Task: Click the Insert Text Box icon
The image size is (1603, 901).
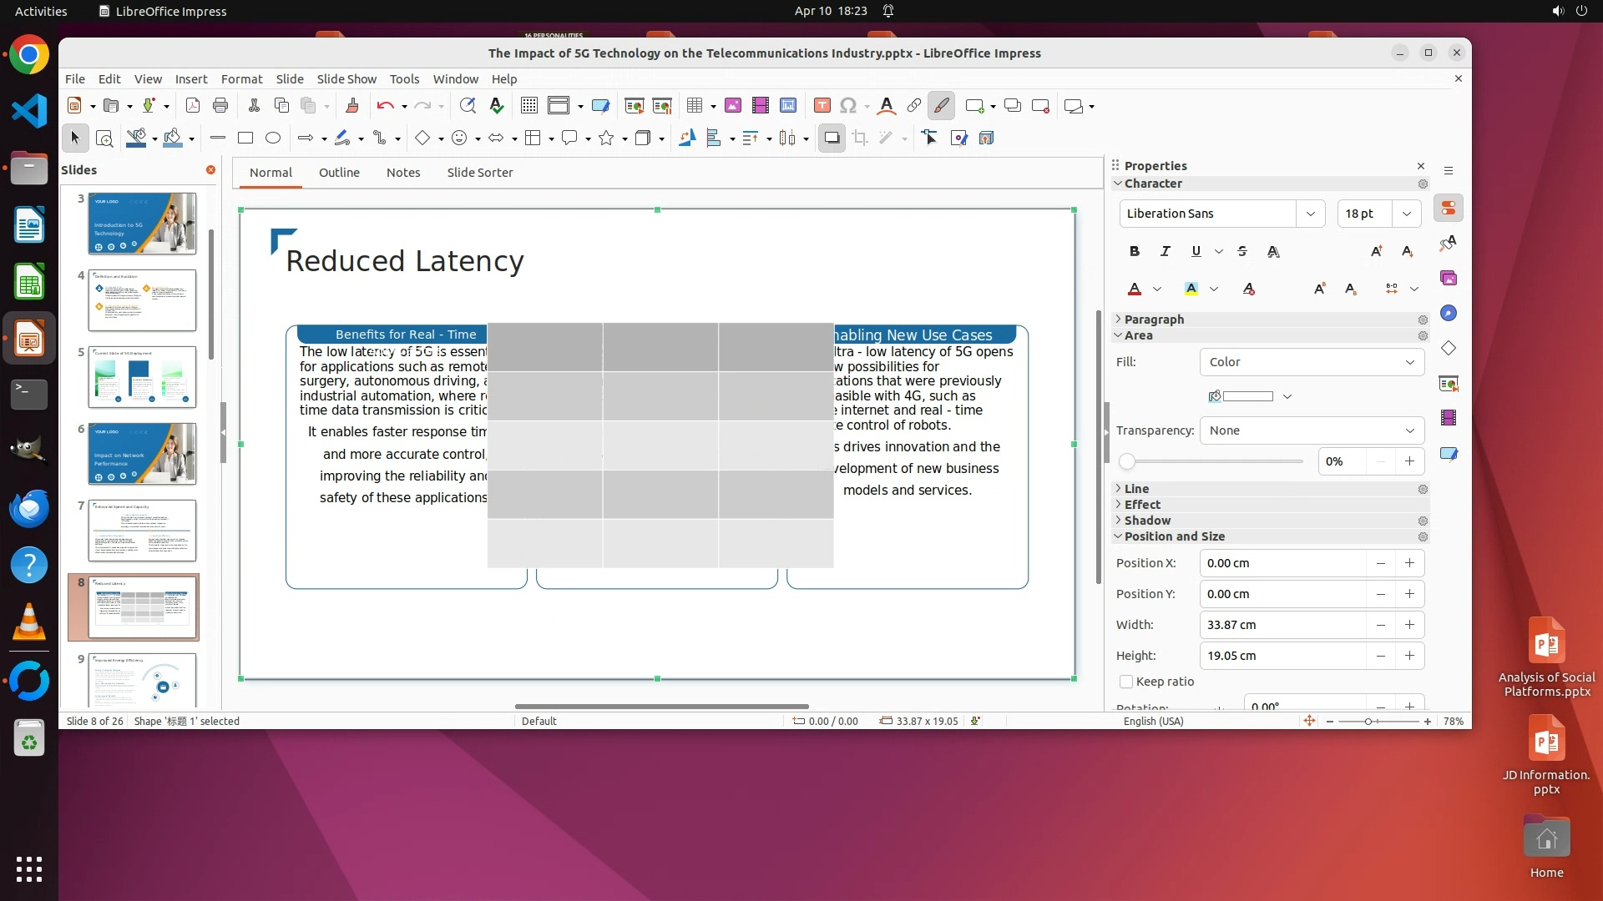Action: click(x=822, y=106)
